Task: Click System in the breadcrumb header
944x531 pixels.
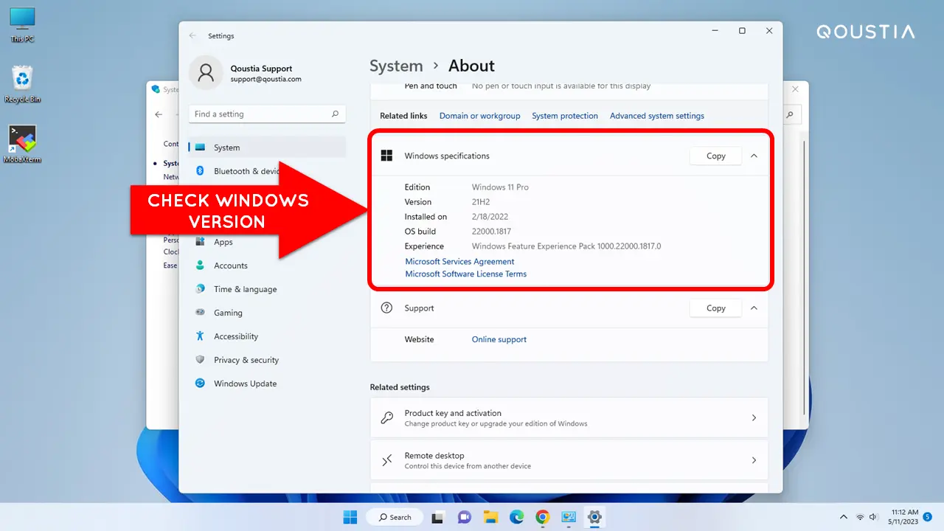Action: [x=396, y=66]
